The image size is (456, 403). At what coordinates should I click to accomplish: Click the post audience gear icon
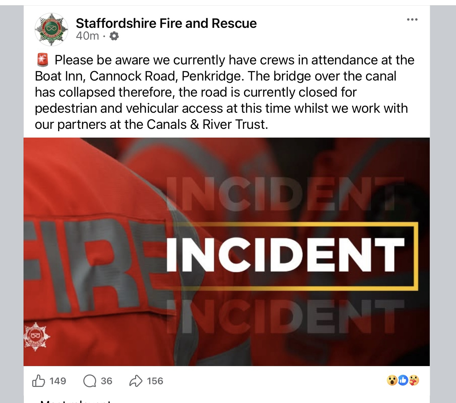tap(114, 36)
